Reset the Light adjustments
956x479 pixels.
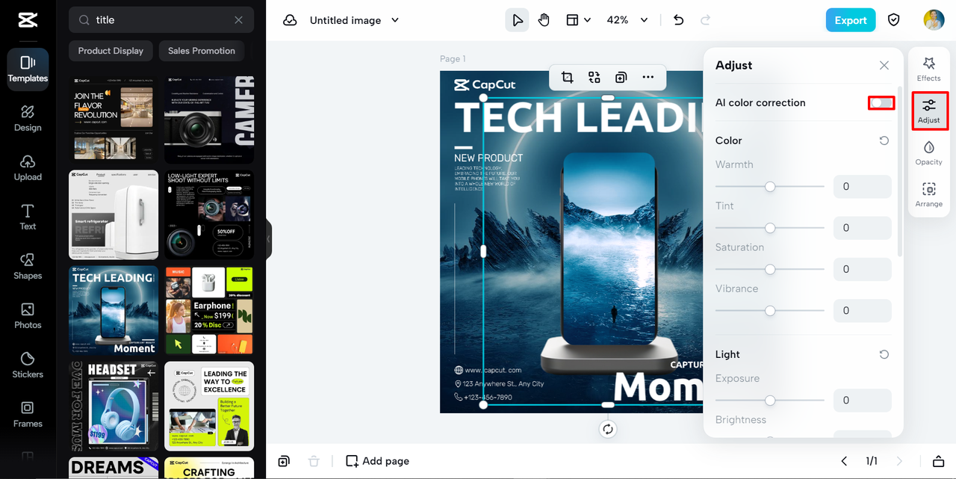point(884,354)
